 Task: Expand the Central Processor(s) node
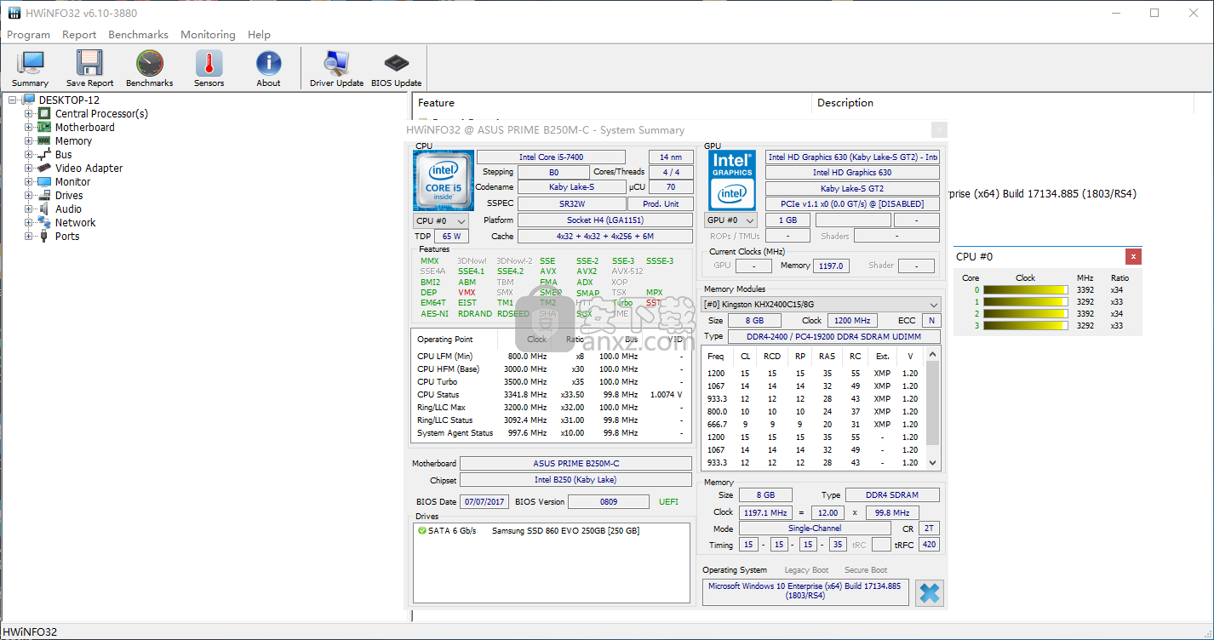pyautogui.click(x=29, y=113)
